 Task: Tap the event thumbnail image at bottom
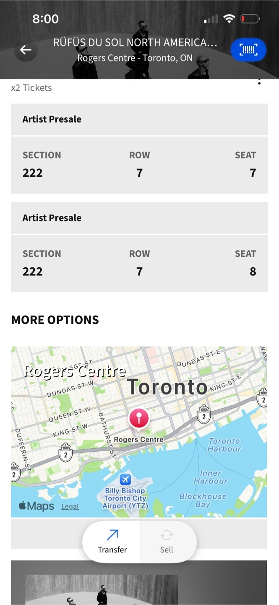click(x=102, y=590)
